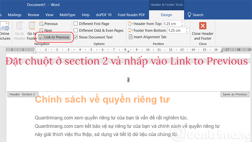Open the MathType tab
This screenshot has height=142, width=252.
click(67, 15)
